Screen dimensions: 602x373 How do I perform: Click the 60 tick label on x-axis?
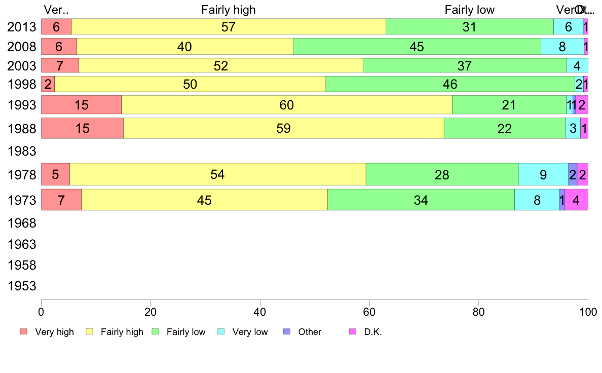[369, 311]
